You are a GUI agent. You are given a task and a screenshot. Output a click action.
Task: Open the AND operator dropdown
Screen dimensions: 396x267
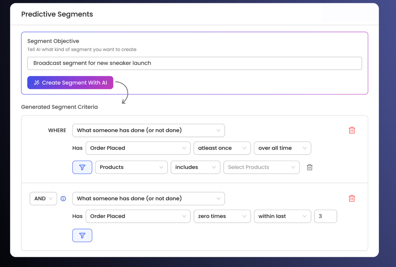[x=43, y=198]
